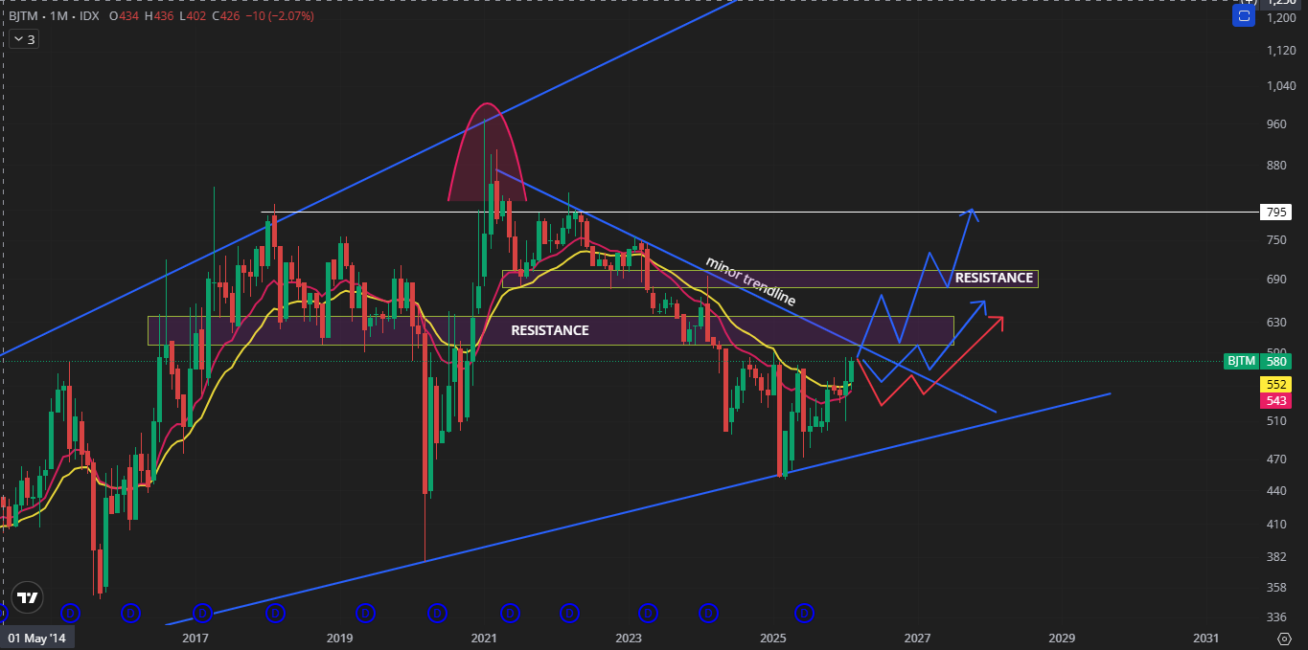Open chart settings gear beside time axis
The image size is (1308, 650).
click(1285, 639)
